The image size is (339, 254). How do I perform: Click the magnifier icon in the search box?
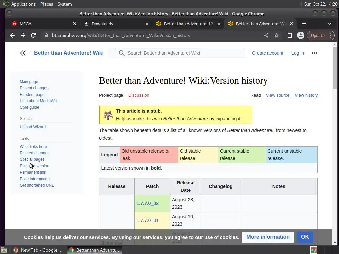click(x=122, y=53)
